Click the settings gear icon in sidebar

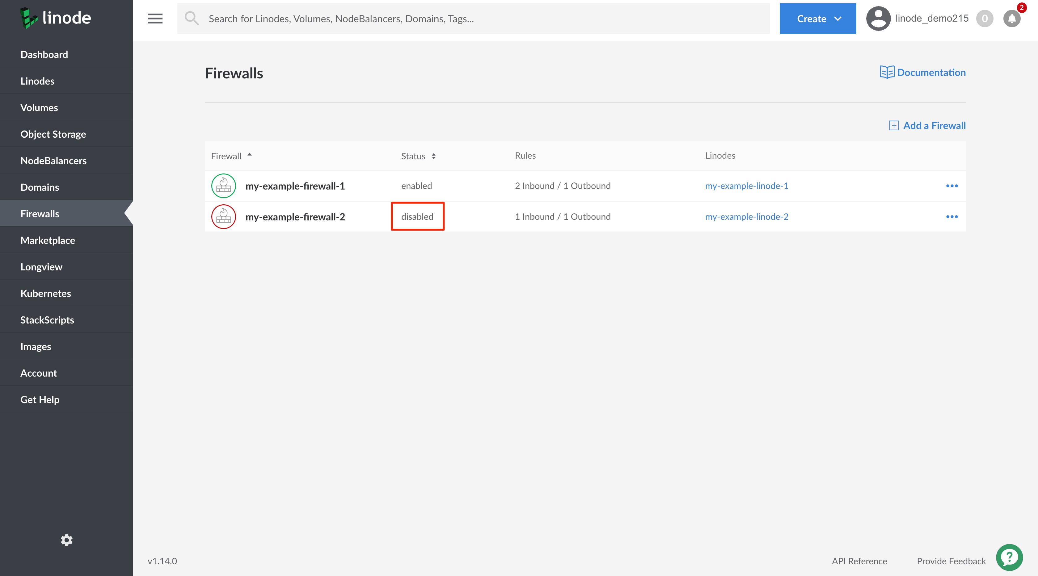point(66,540)
